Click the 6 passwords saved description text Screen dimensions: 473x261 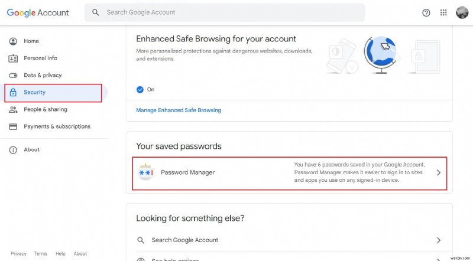pyautogui.click(x=359, y=172)
